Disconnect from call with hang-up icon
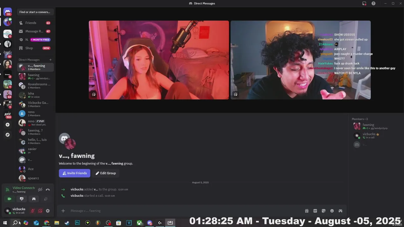The height and width of the screenshot is (227, 404). pyautogui.click(x=48, y=190)
